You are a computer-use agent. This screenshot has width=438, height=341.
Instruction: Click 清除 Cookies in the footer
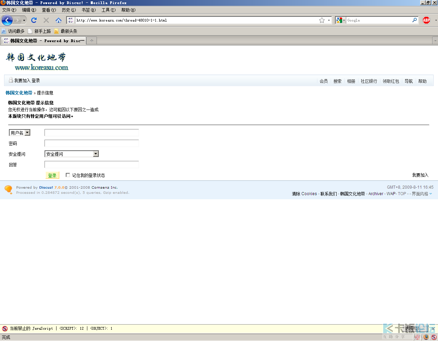coord(304,194)
